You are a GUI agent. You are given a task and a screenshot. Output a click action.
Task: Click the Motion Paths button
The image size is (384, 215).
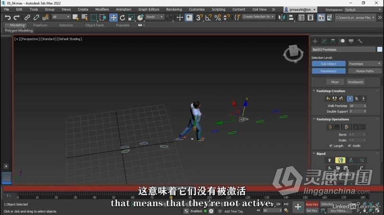(365, 71)
